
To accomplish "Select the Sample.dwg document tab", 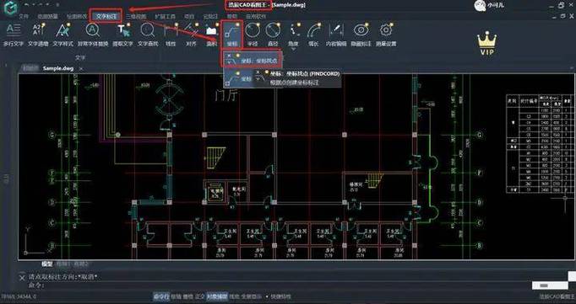I will 58,68.
